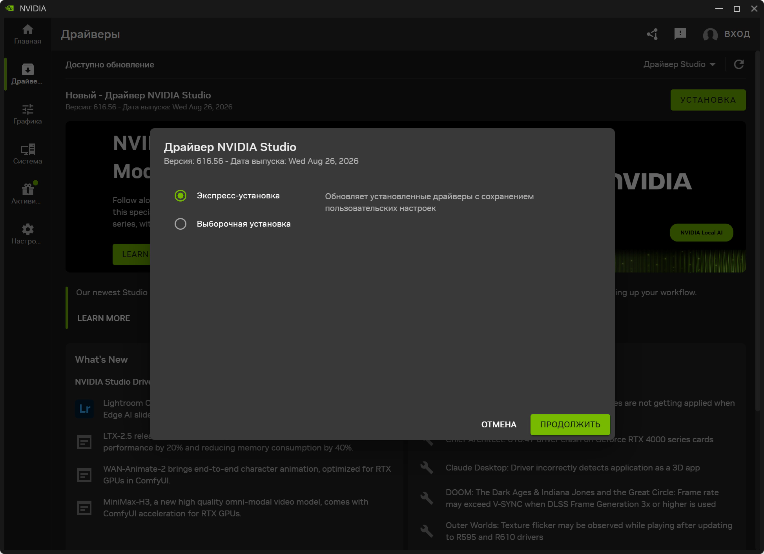Click the Claude Desktop driver issue text

pyautogui.click(x=573, y=468)
